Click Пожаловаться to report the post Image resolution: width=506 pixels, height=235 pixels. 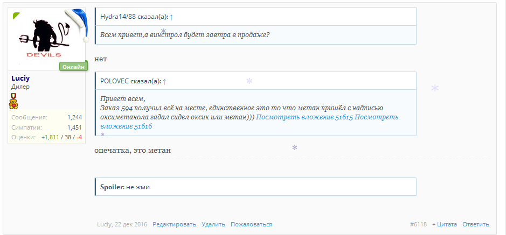[x=252, y=224]
